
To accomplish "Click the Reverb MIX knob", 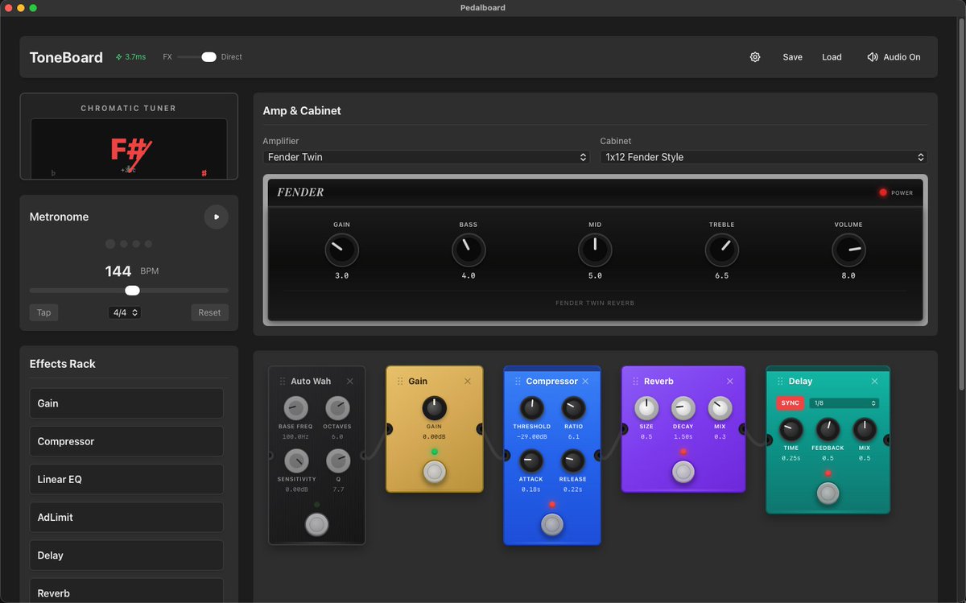I will (x=720, y=408).
